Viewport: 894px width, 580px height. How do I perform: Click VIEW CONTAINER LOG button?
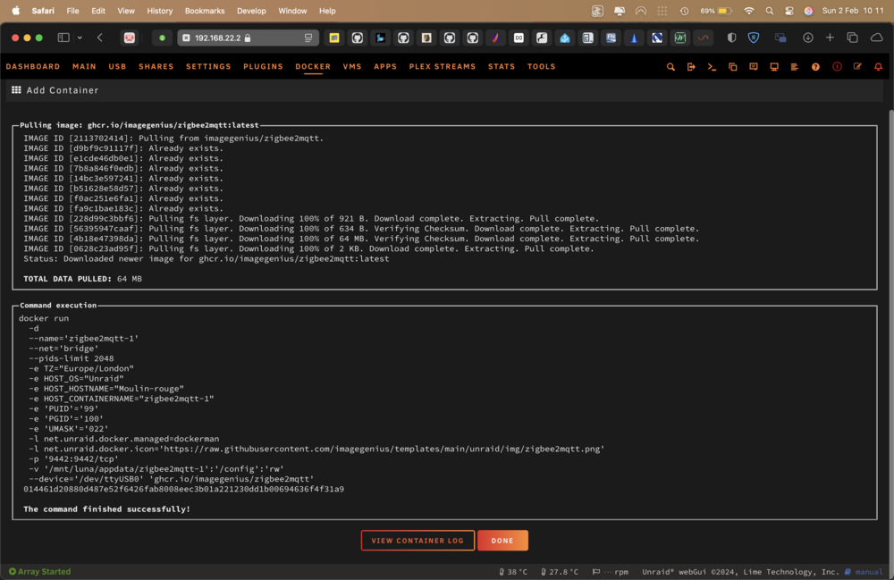click(x=417, y=541)
